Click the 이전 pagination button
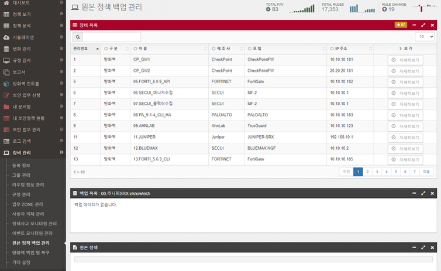This screenshot has width=441, height=271. (346, 171)
